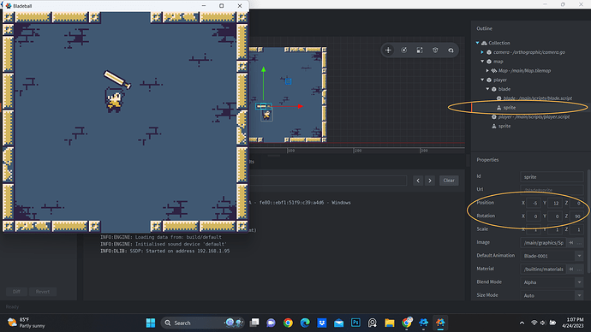Go to previous console search match
Screen dimensions: 591x332
point(418,181)
